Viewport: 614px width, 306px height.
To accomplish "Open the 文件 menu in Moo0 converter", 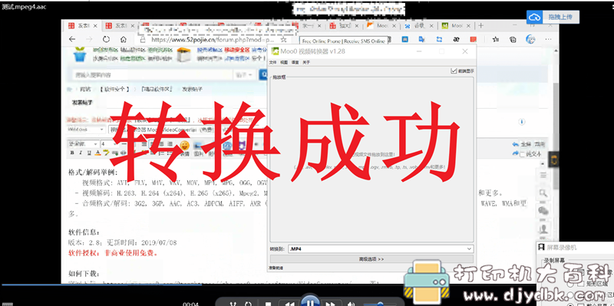I will tap(273, 63).
